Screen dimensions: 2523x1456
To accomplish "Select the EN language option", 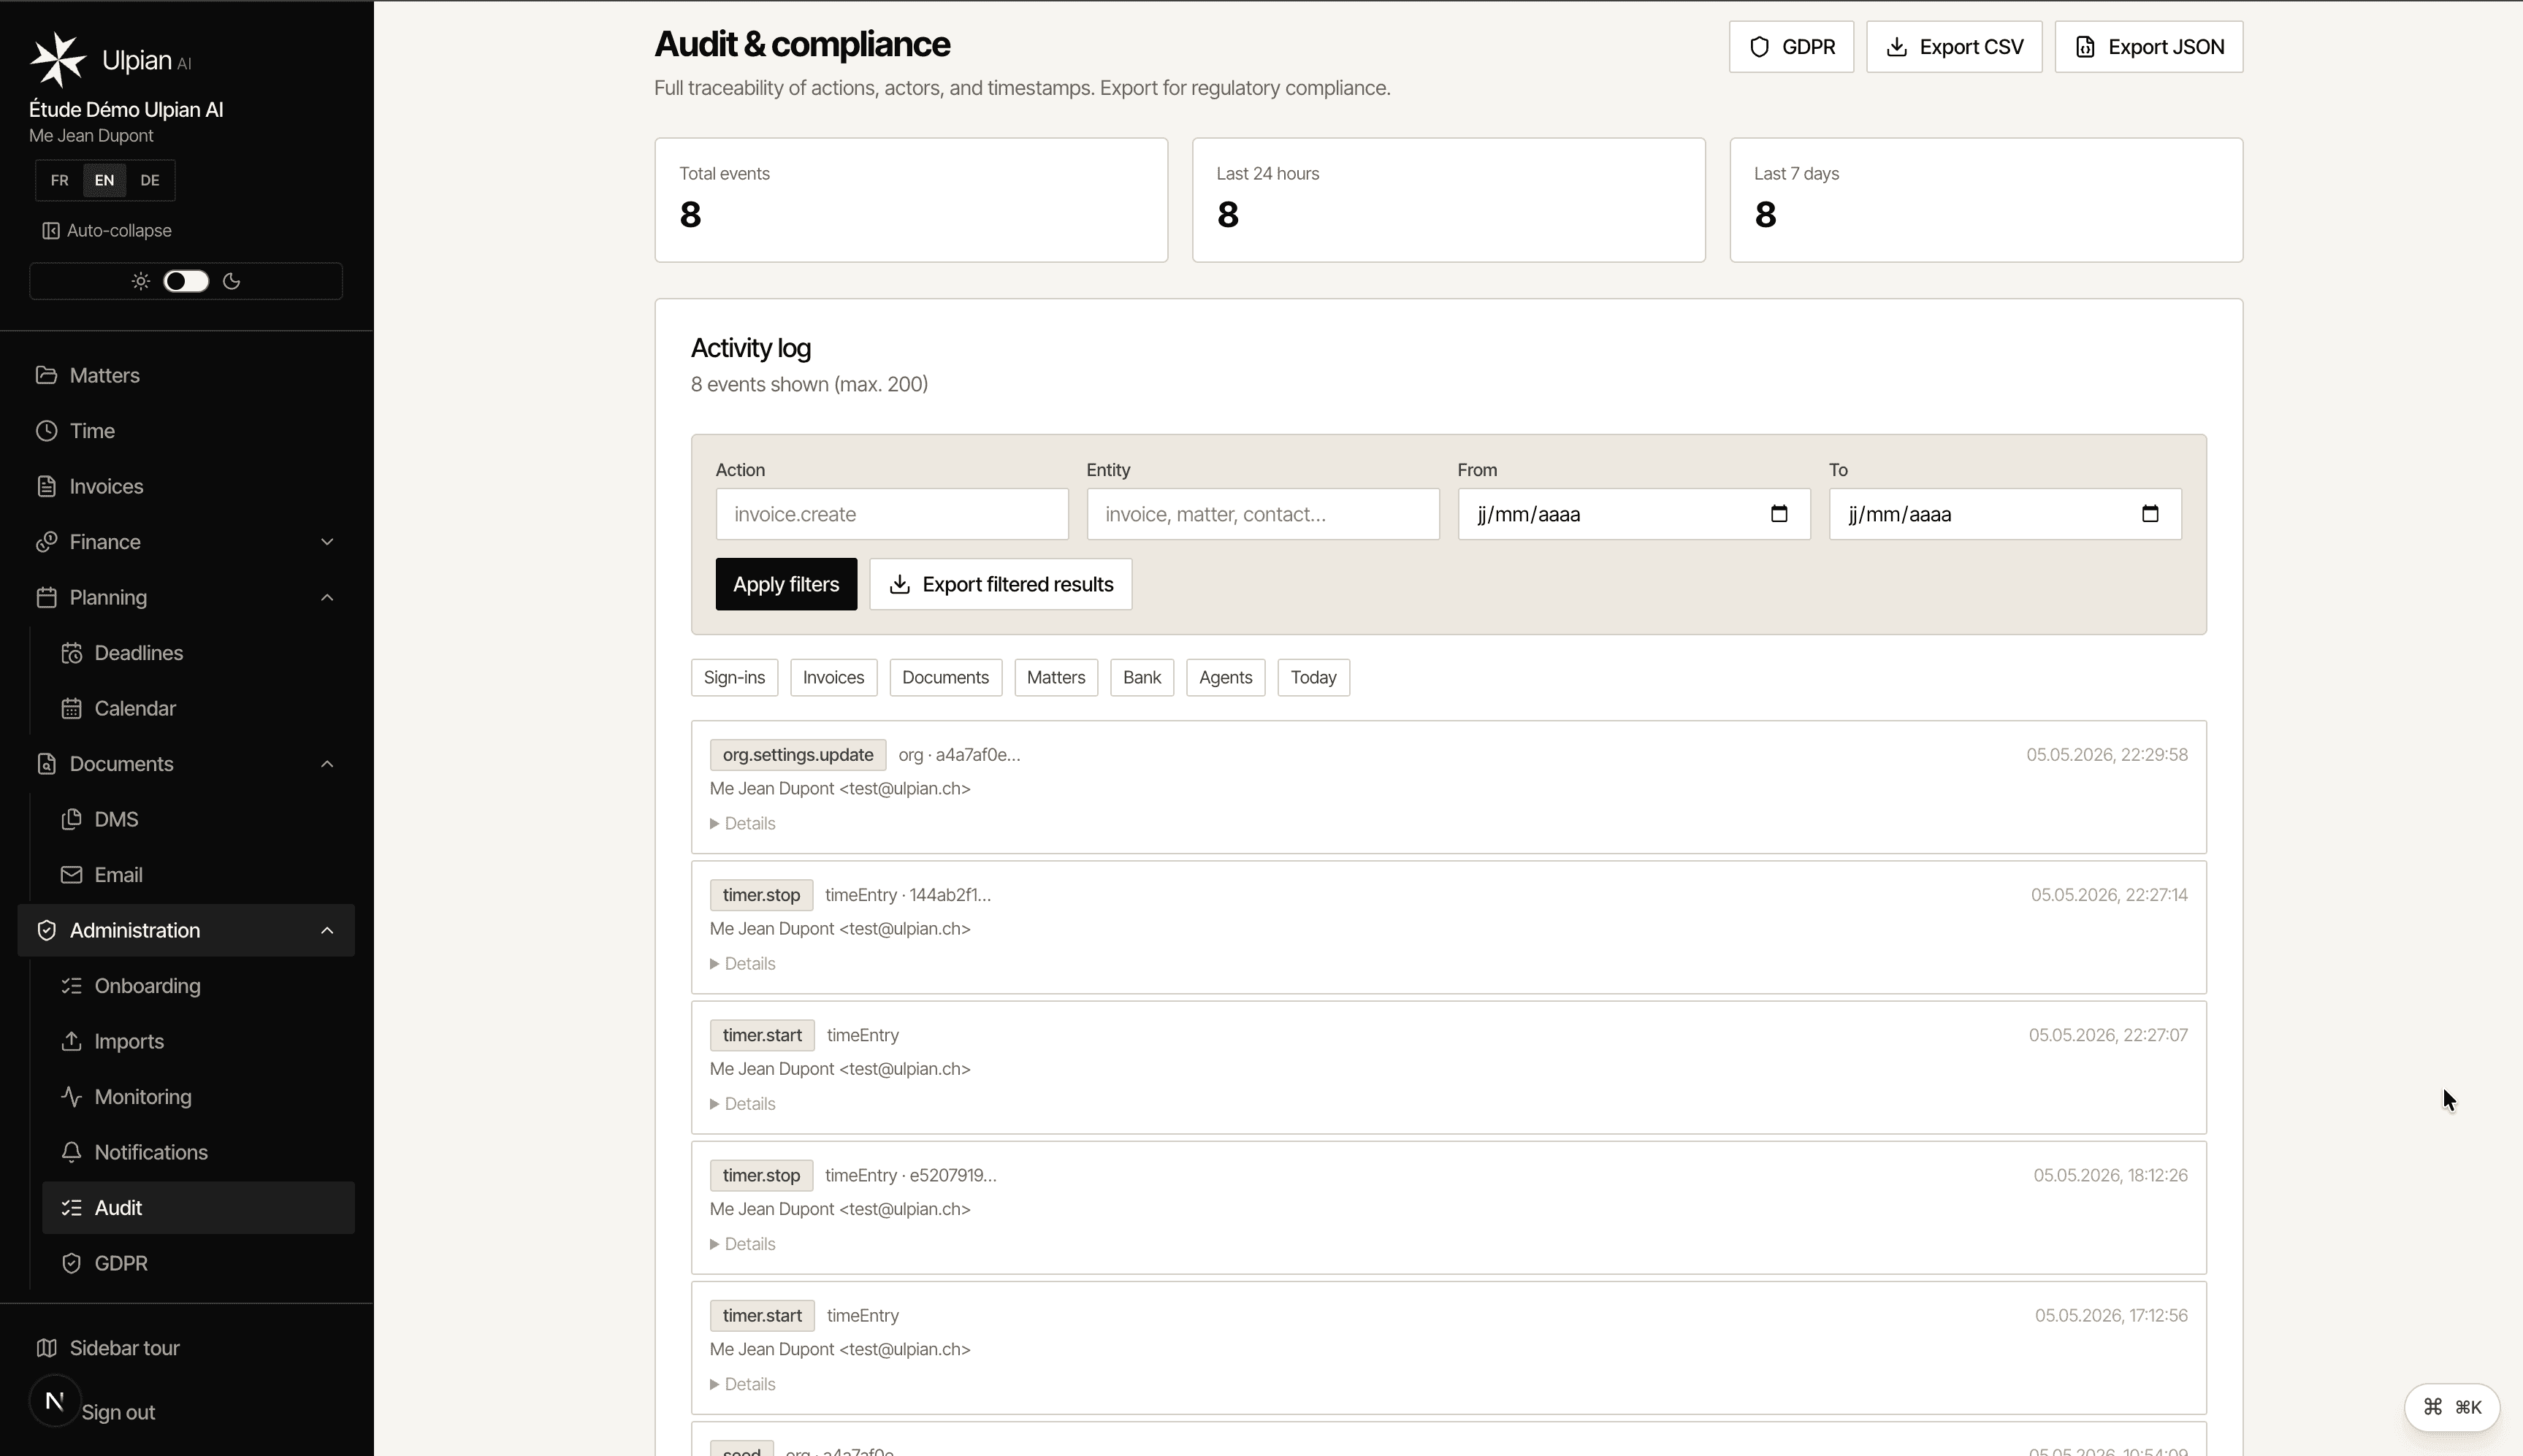I will (104, 180).
